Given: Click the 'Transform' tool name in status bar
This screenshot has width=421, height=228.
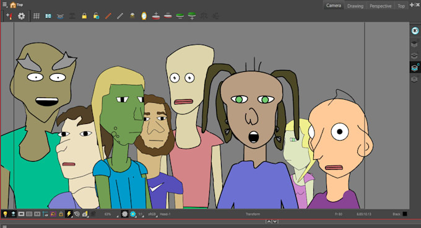Looking at the screenshot, I should pyautogui.click(x=253, y=214).
